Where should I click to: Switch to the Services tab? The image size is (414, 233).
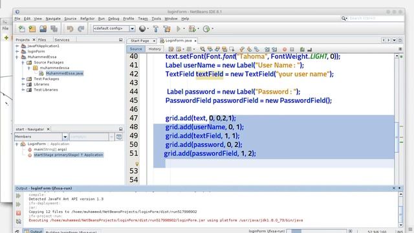pos(62,39)
